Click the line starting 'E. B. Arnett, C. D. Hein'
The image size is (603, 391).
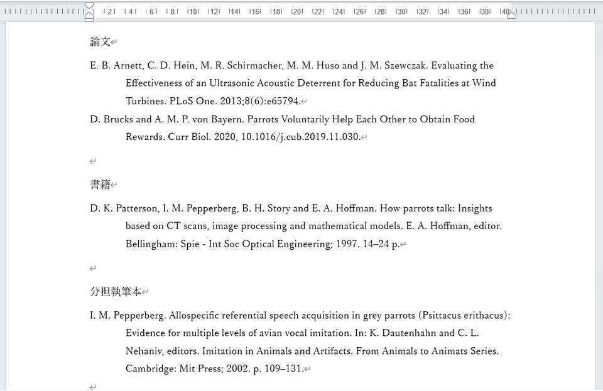(x=291, y=65)
